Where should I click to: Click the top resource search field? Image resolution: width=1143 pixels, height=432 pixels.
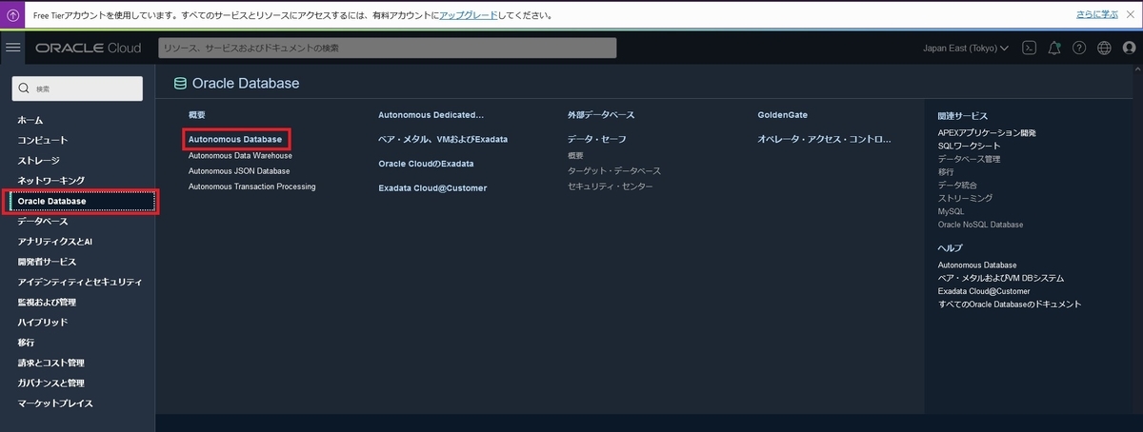[x=388, y=48]
